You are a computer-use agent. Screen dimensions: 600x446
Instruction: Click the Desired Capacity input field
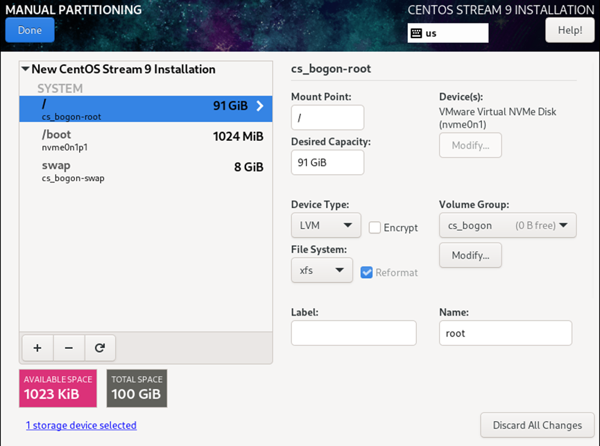tap(327, 163)
